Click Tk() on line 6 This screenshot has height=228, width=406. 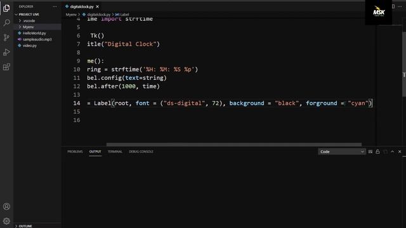pos(97,35)
